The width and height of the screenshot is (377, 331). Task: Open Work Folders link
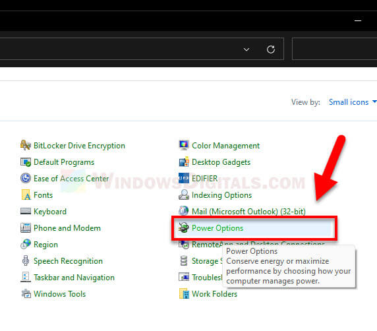point(214,293)
